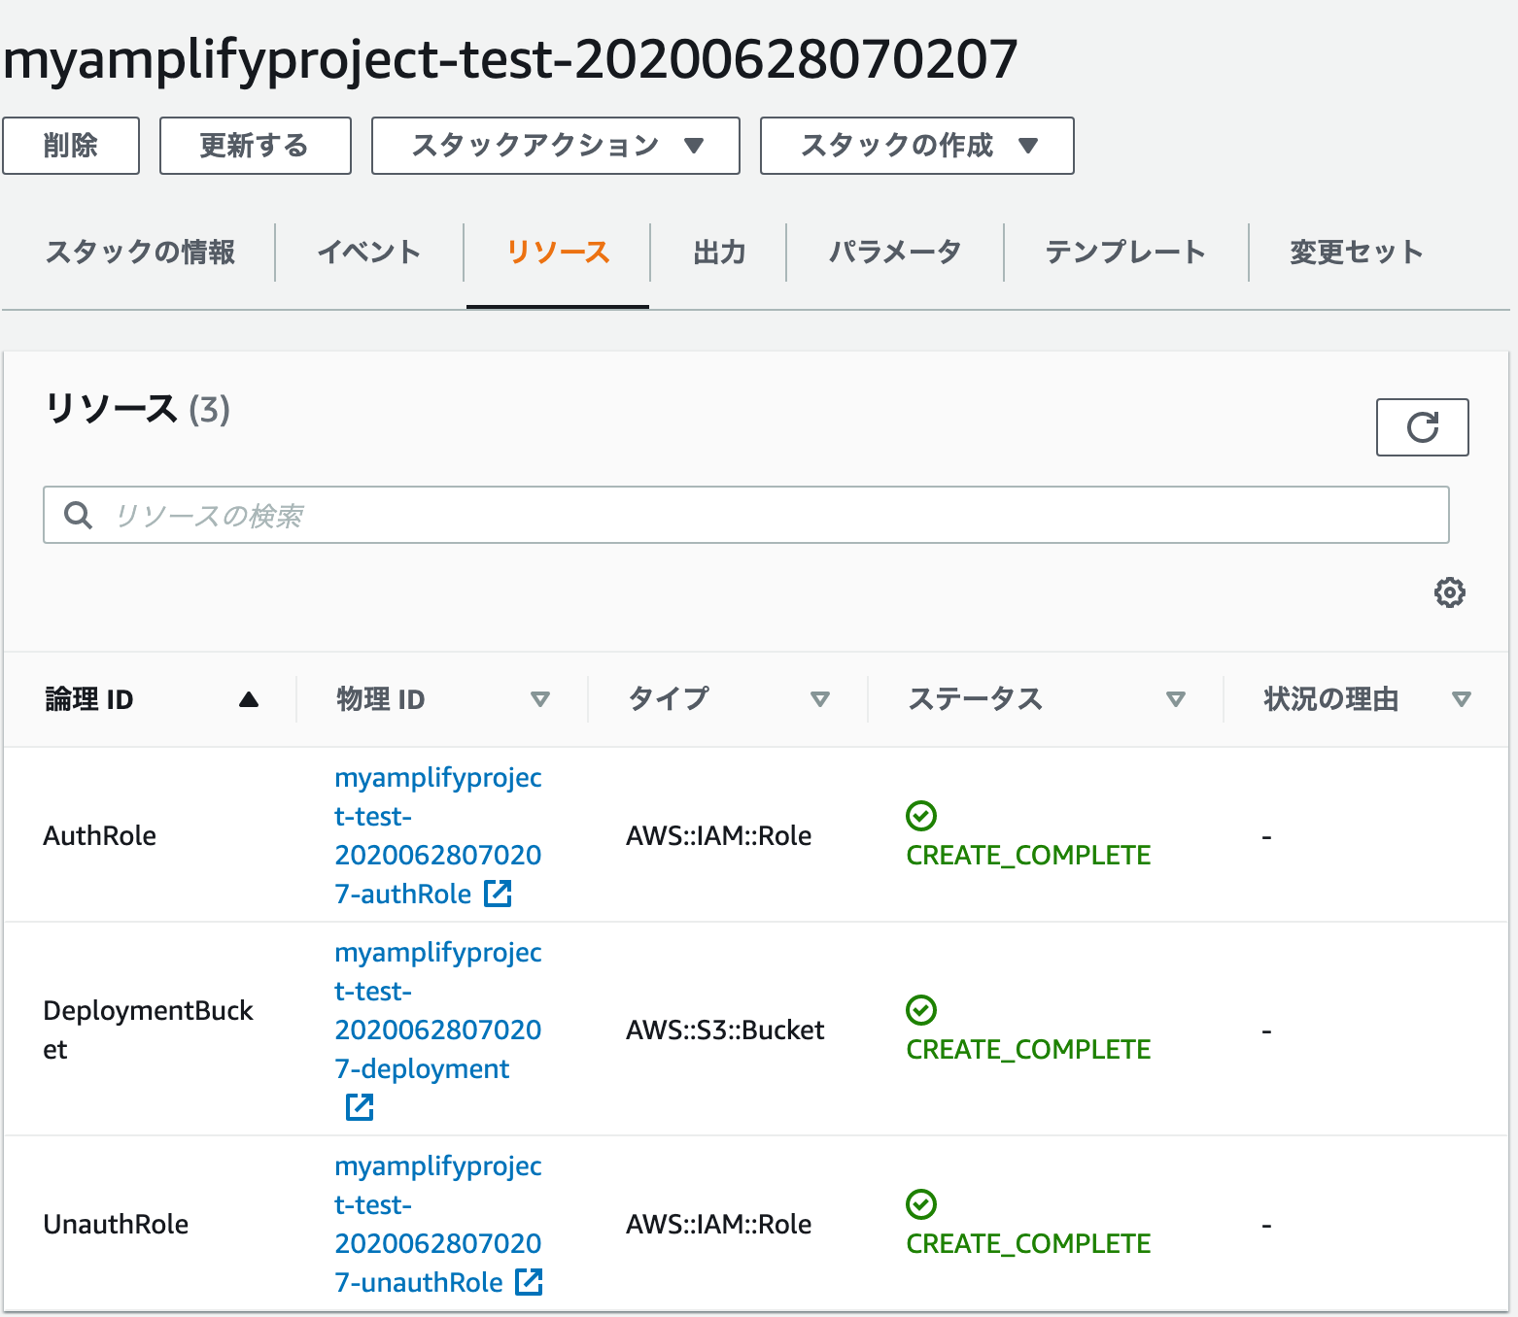Click CREATE_COMPLETE check icon in AuthRole row
Image resolution: width=1518 pixels, height=1317 pixels.
pos(920,816)
